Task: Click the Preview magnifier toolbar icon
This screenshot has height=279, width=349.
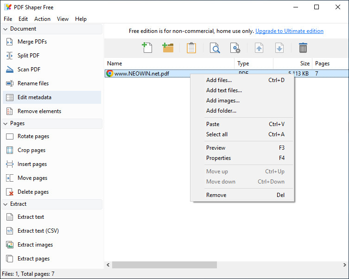Action: (x=215, y=48)
